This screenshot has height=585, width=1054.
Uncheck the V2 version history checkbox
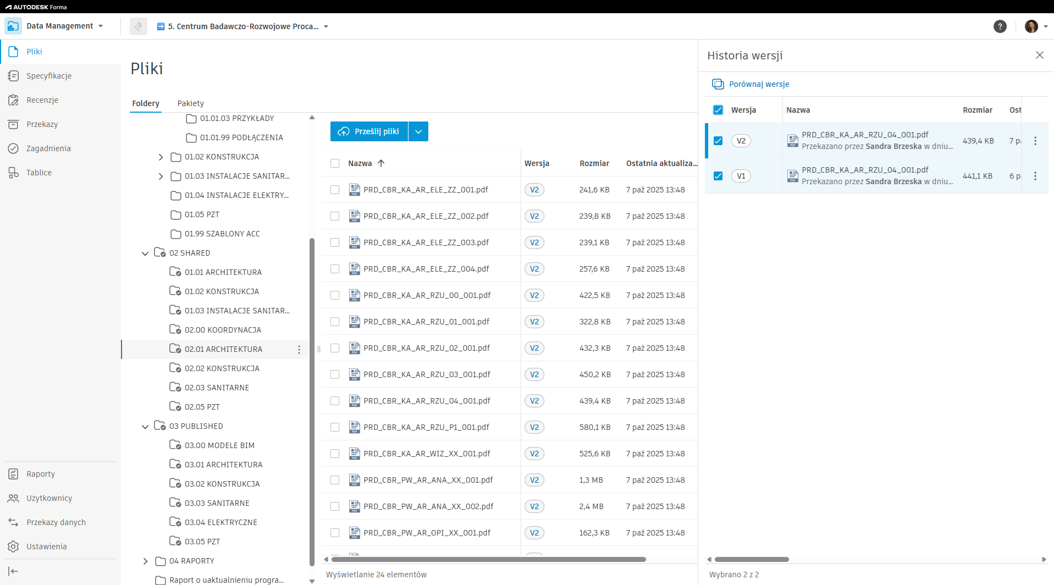(718, 141)
